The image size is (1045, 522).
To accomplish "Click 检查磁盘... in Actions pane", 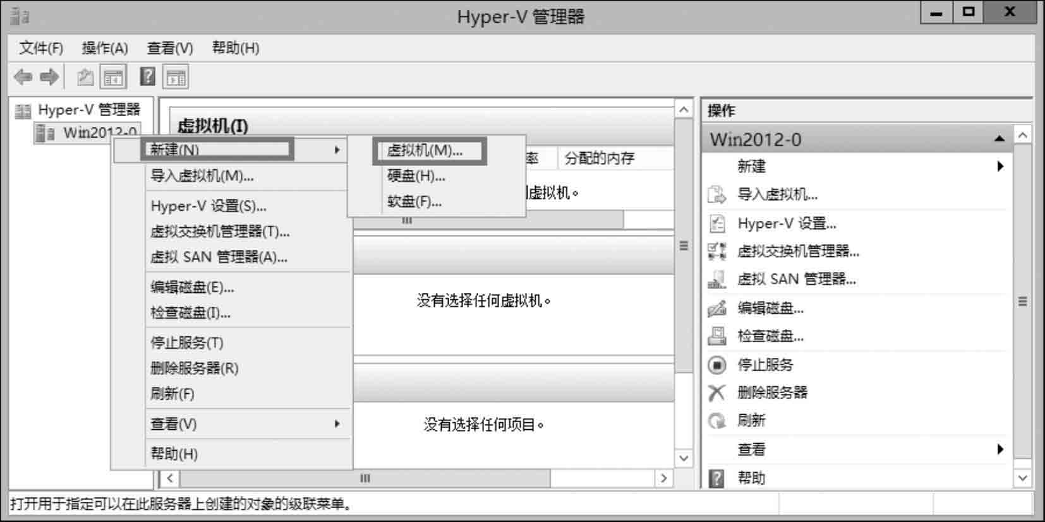I will pos(770,336).
